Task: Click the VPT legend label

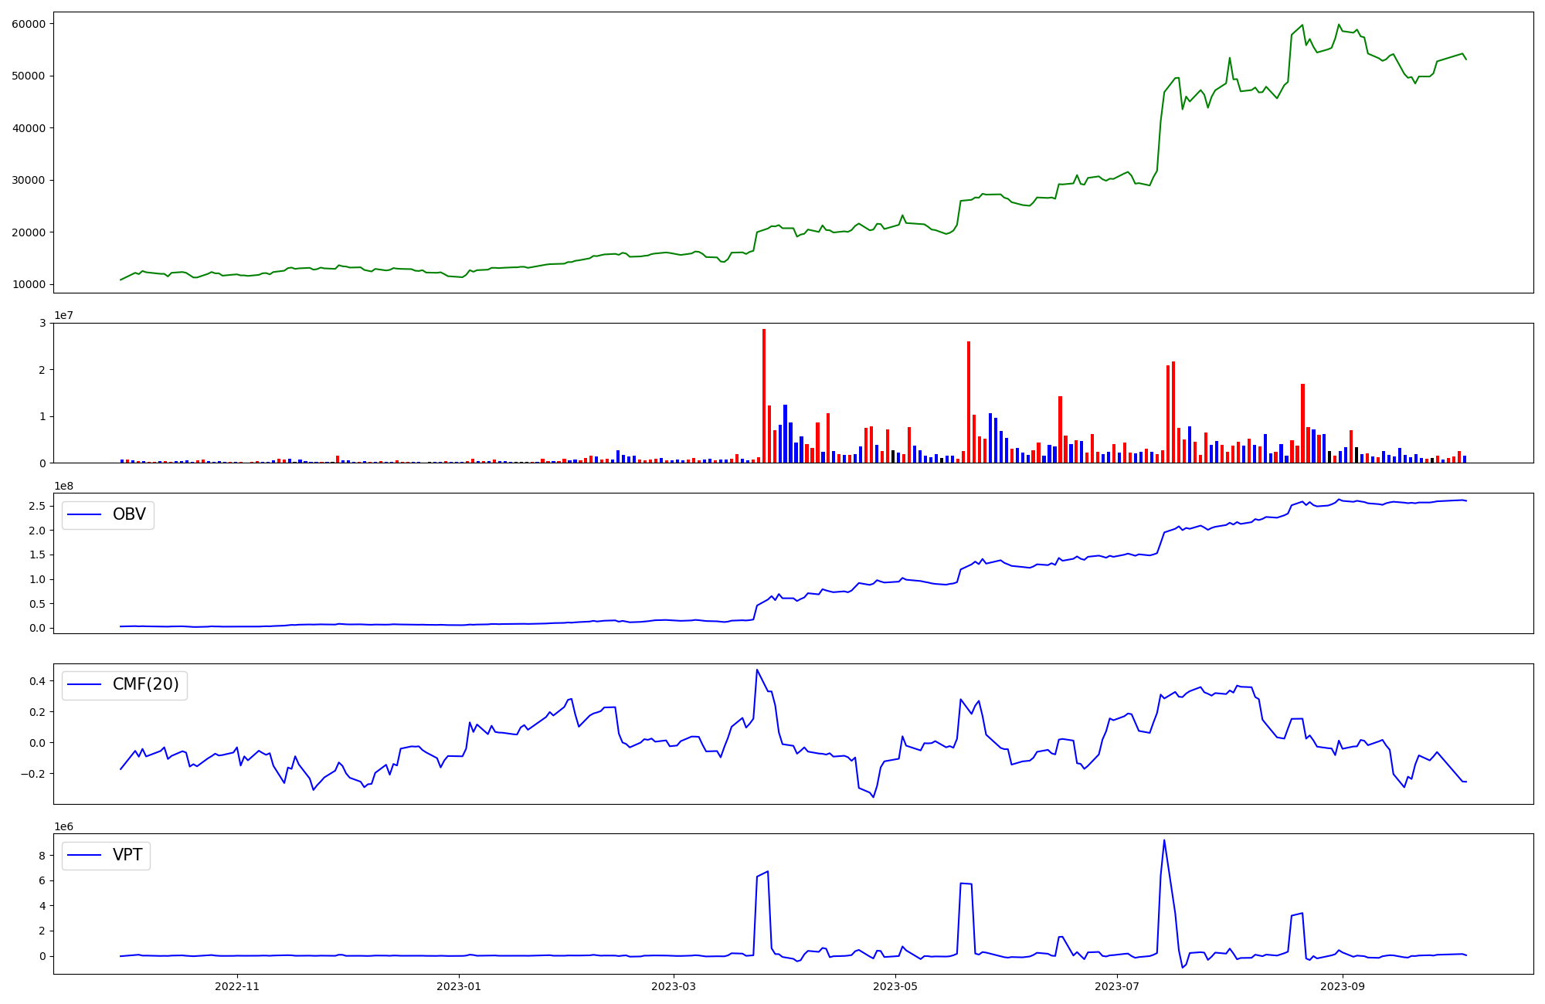Action: 127,855
